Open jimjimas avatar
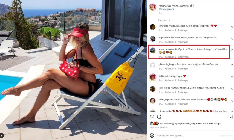This screenshot has width=234, height=140. pos(152,27)
